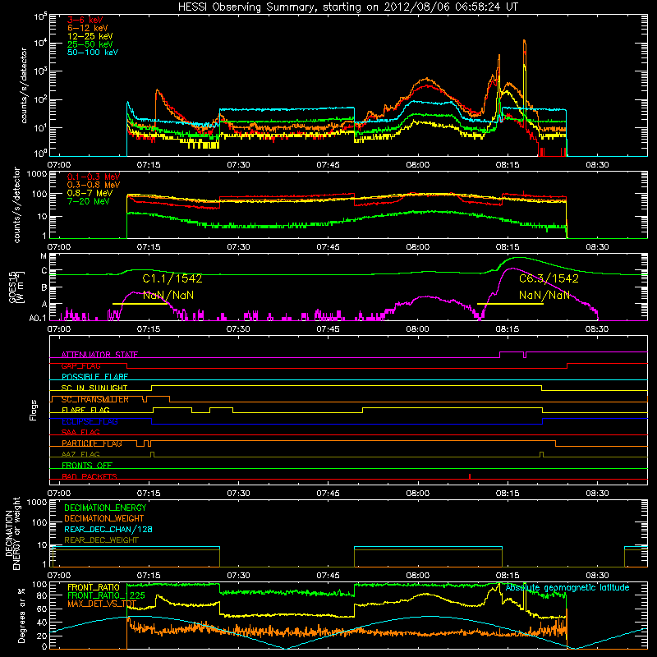Click the HESSI Observing Summary title text
The height and width of the screenshot is (657, 657).
pyautogui.click(x=347, y=7)
